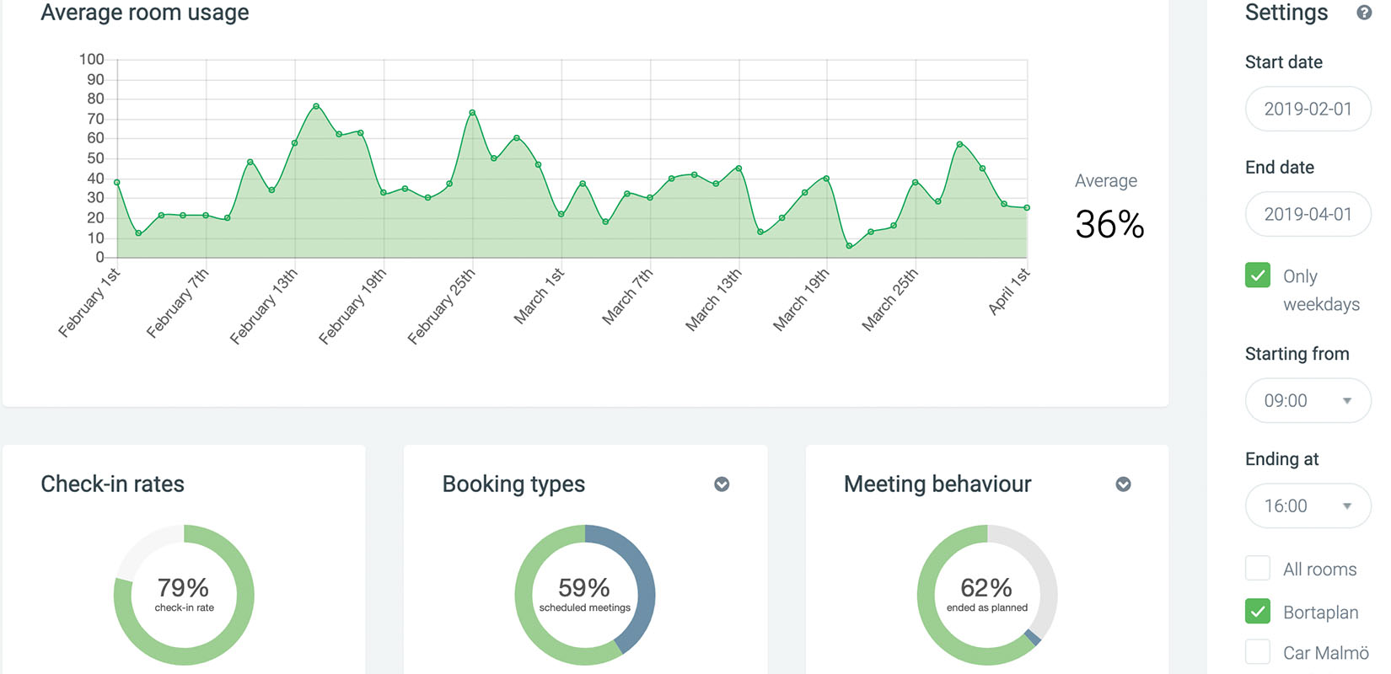Check the All rooms checkbox

tap(1258, 569)
